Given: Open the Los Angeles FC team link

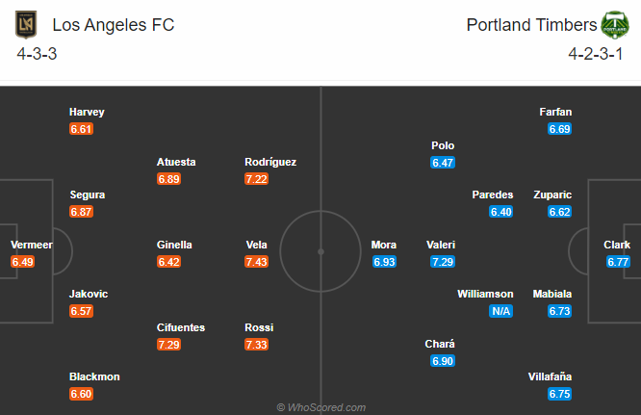Looking at the screenshot, I should (x=114, y=24).
